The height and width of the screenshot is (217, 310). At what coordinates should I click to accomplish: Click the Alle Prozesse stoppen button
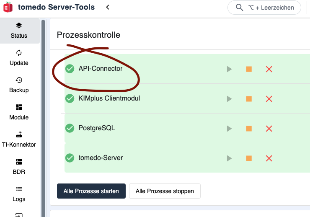coord(165,191)
